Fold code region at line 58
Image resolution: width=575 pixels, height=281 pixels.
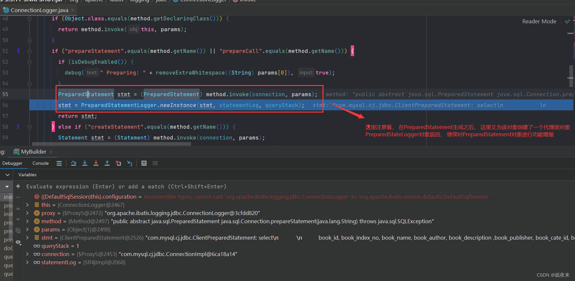click(x=29, y=127)
